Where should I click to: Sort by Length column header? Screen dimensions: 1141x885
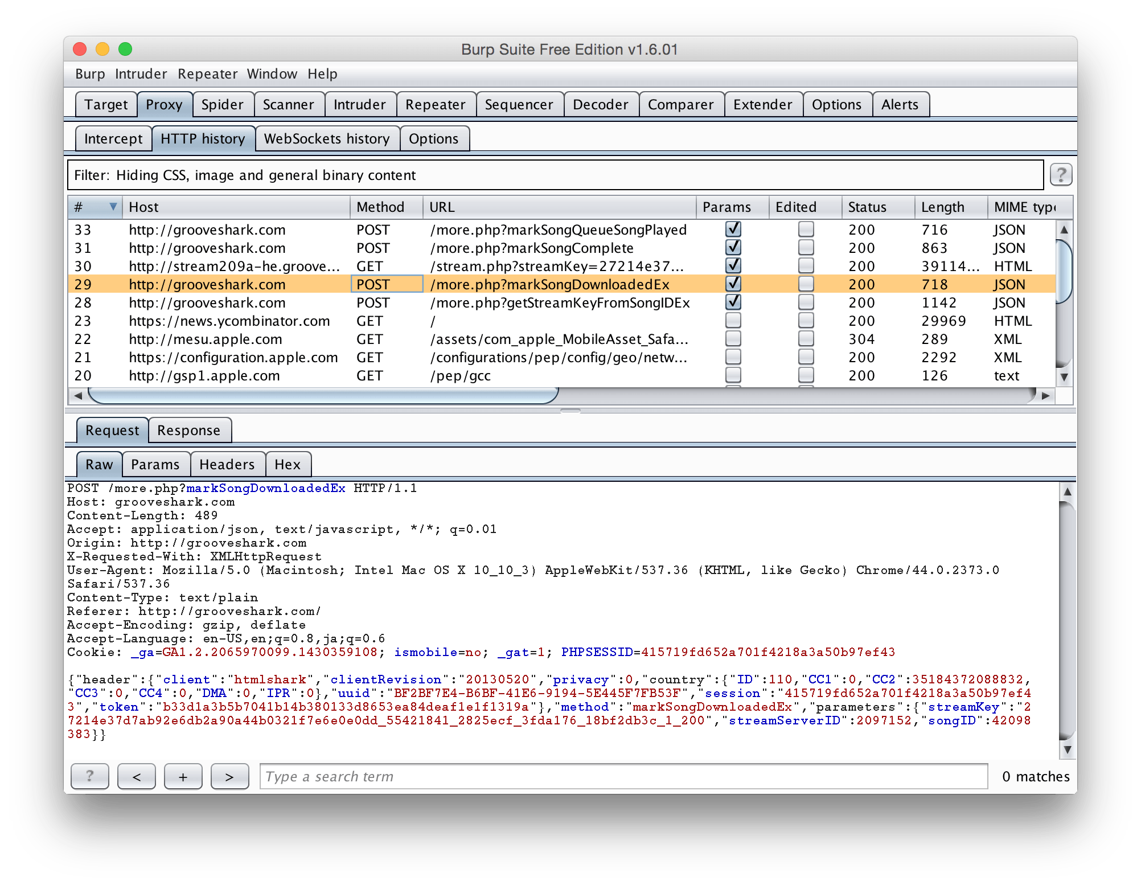click(x=951, y=207)
